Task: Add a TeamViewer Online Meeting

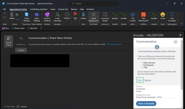Action: click(x=27, y=17)
